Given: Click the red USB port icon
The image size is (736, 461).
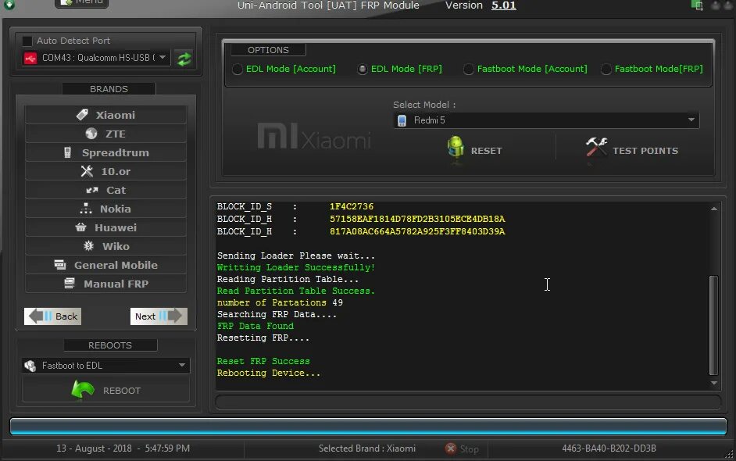Looking at the screenshot, I should (30, 59).
